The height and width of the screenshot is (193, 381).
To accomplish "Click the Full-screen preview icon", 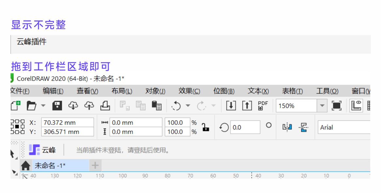I will coord(337,106).
